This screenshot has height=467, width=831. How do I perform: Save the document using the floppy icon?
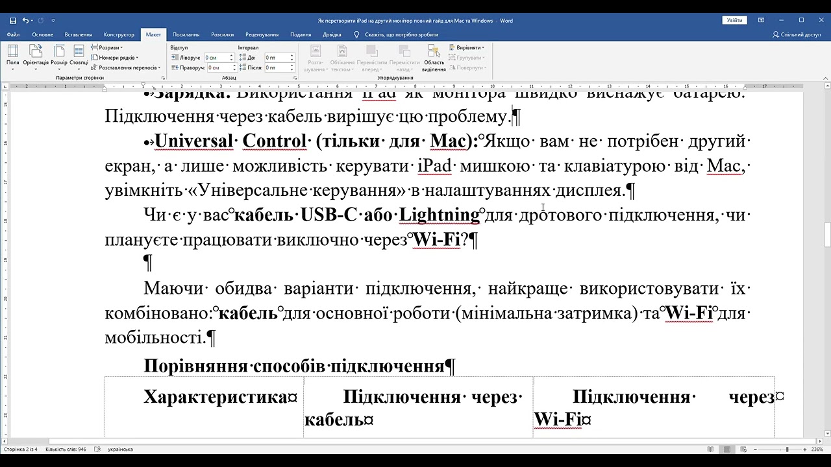[x=12, y=21]
